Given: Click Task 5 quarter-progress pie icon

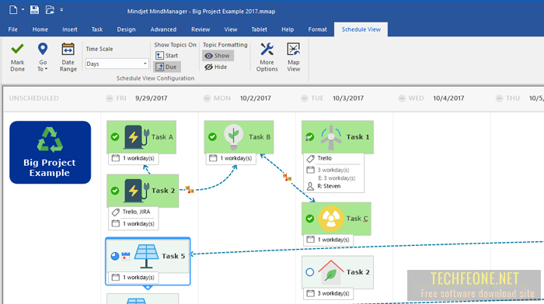Looking at the screenshot, I should pos(115,256).
